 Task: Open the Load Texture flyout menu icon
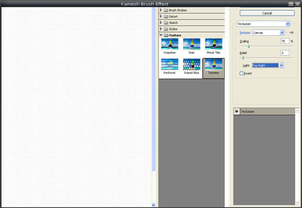point(291,32)
